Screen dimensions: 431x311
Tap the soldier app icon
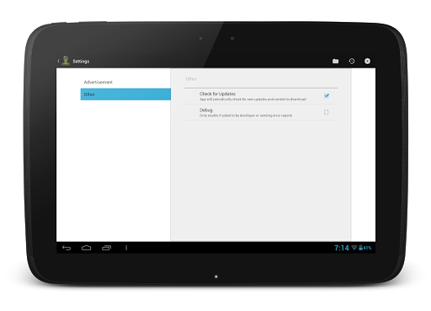66,61
